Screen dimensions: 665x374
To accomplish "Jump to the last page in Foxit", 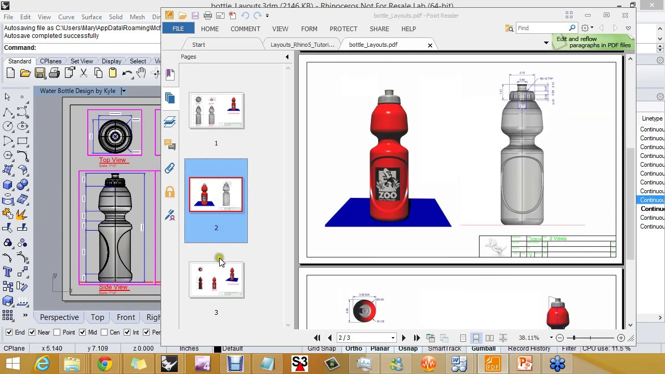I will point(416,338).
